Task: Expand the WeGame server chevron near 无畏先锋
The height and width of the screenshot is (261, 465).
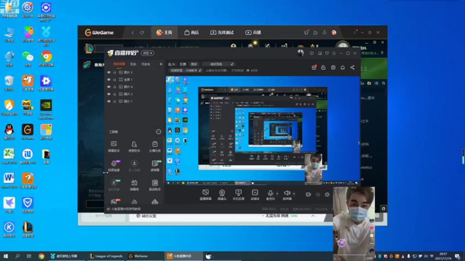Action: [x=313, y=216]
